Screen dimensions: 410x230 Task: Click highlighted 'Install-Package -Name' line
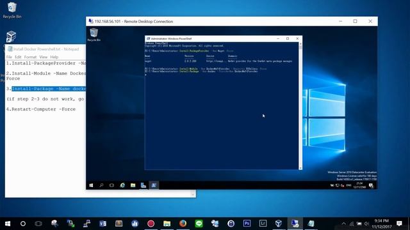[49, 89]
